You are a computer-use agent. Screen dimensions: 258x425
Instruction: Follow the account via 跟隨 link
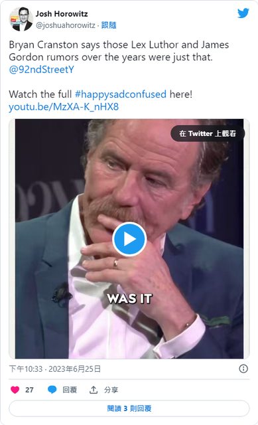109,25
